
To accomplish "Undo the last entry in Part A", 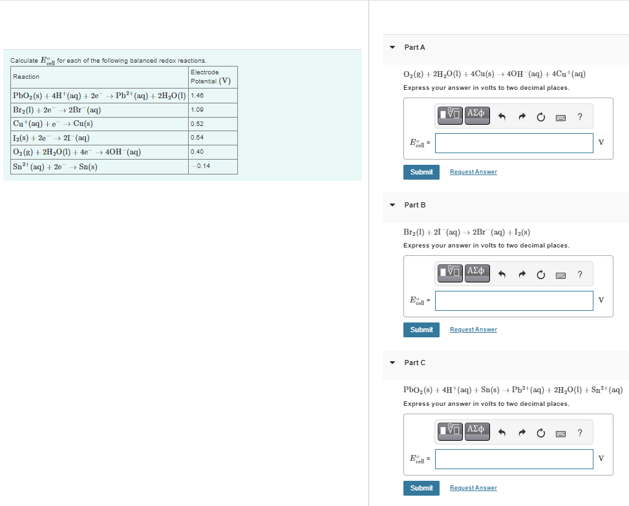I will coord(504,116).
